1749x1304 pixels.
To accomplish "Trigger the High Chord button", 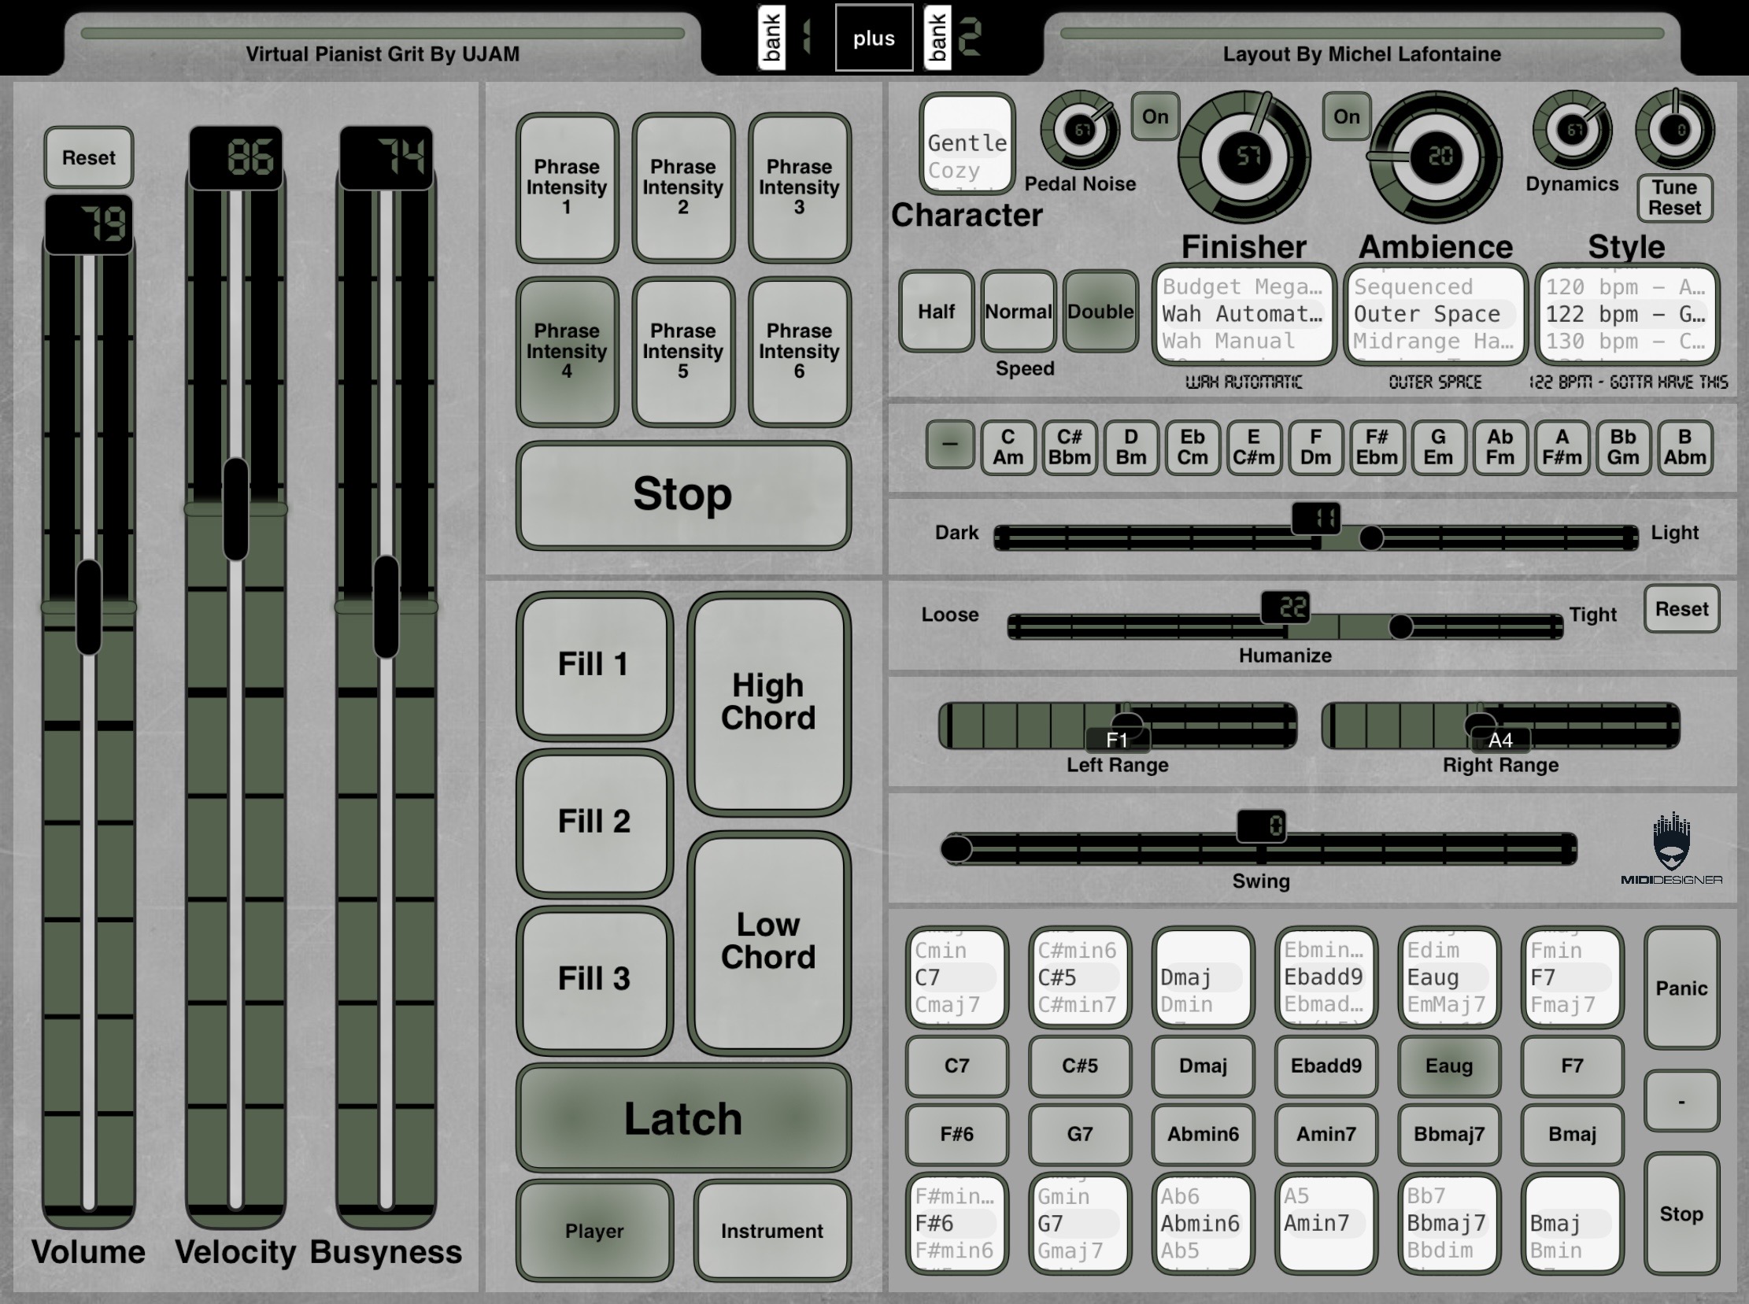I will [x=769, y=703].
